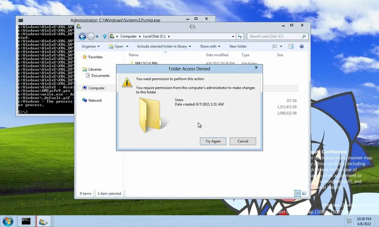This screenshot has height=227, width=379.
Task: Click the 1 item selected status text
Action: [x=109, y=194]
